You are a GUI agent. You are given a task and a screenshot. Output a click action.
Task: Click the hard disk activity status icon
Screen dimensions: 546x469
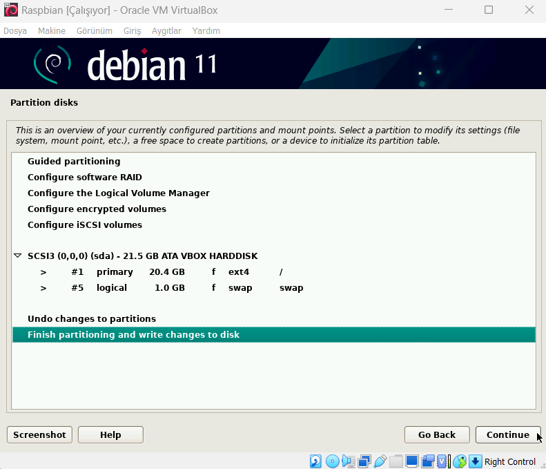(x=315, y=461)
